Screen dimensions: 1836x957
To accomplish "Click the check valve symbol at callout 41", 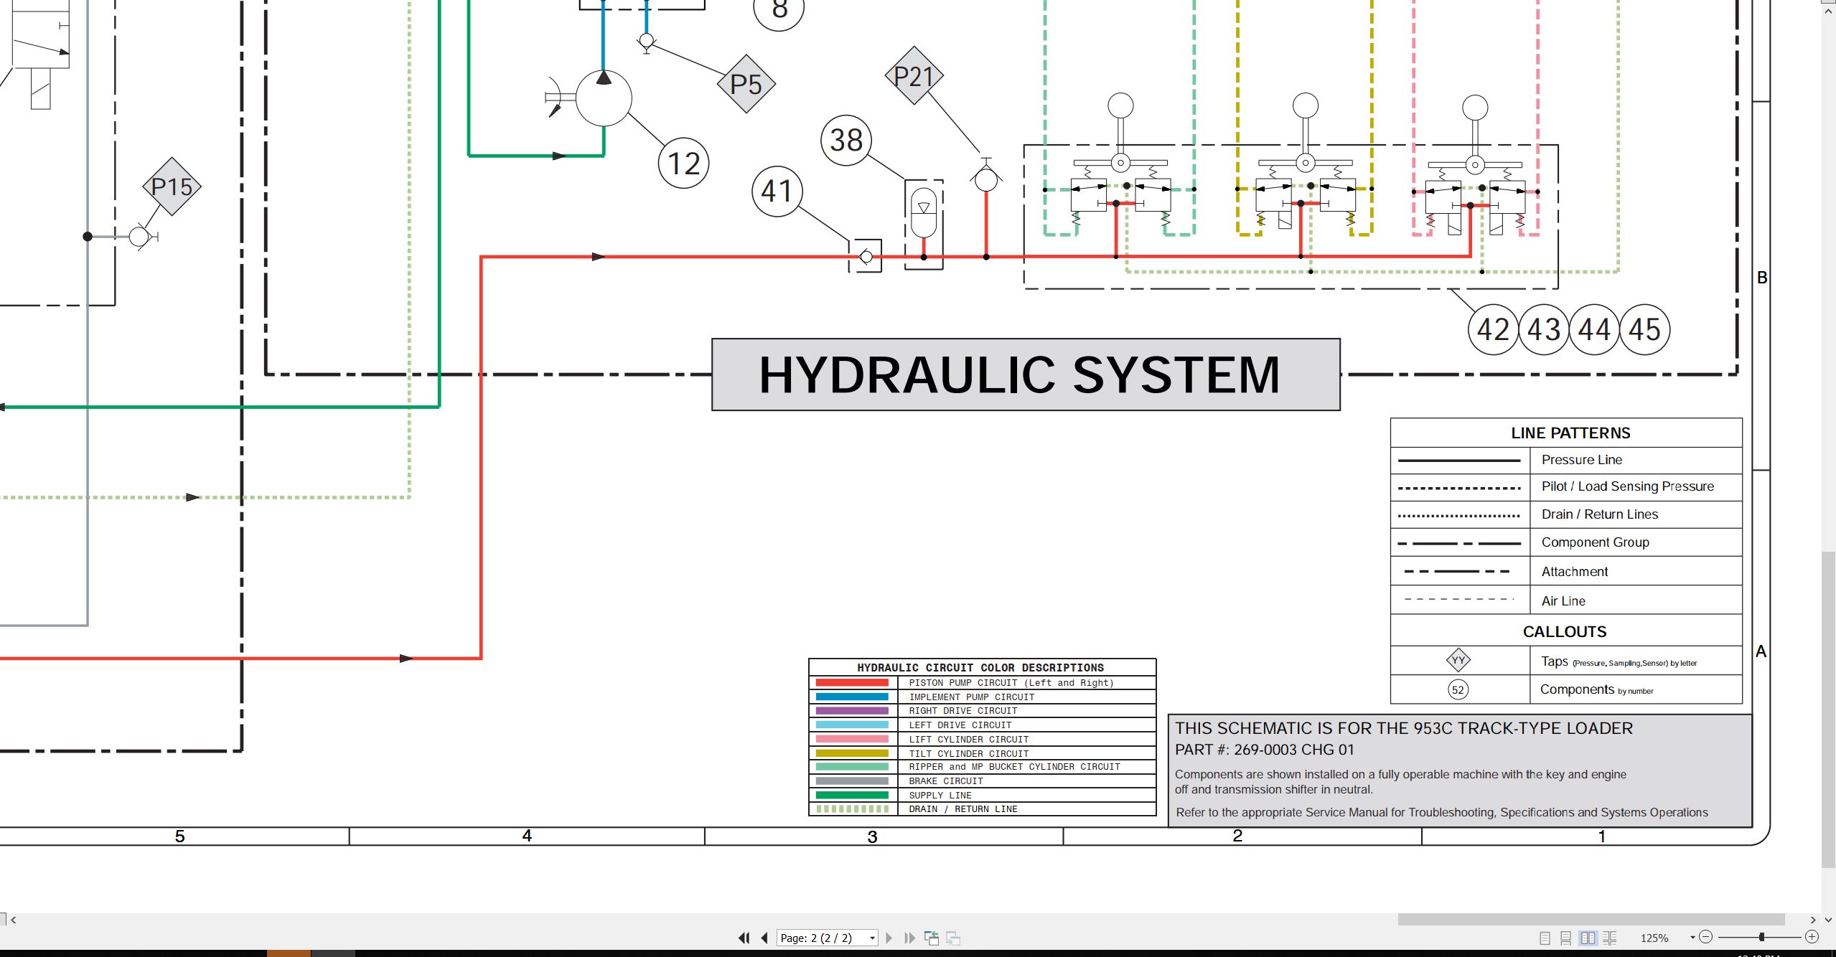I will [x=866, y=257].
